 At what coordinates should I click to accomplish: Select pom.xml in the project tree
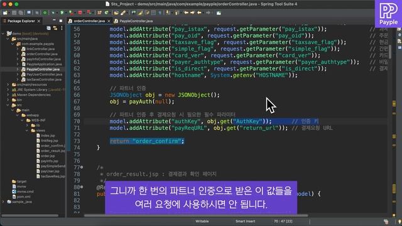pyautogui.click(x=24, y=196)
